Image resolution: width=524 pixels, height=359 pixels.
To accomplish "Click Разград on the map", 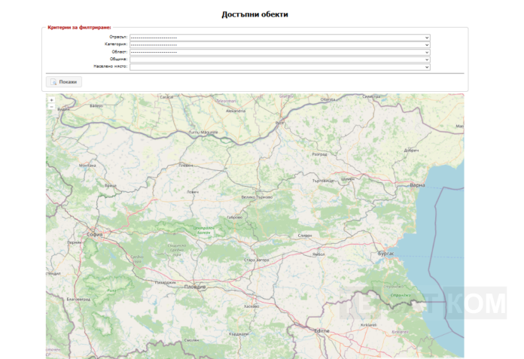I will coord(320,154).
